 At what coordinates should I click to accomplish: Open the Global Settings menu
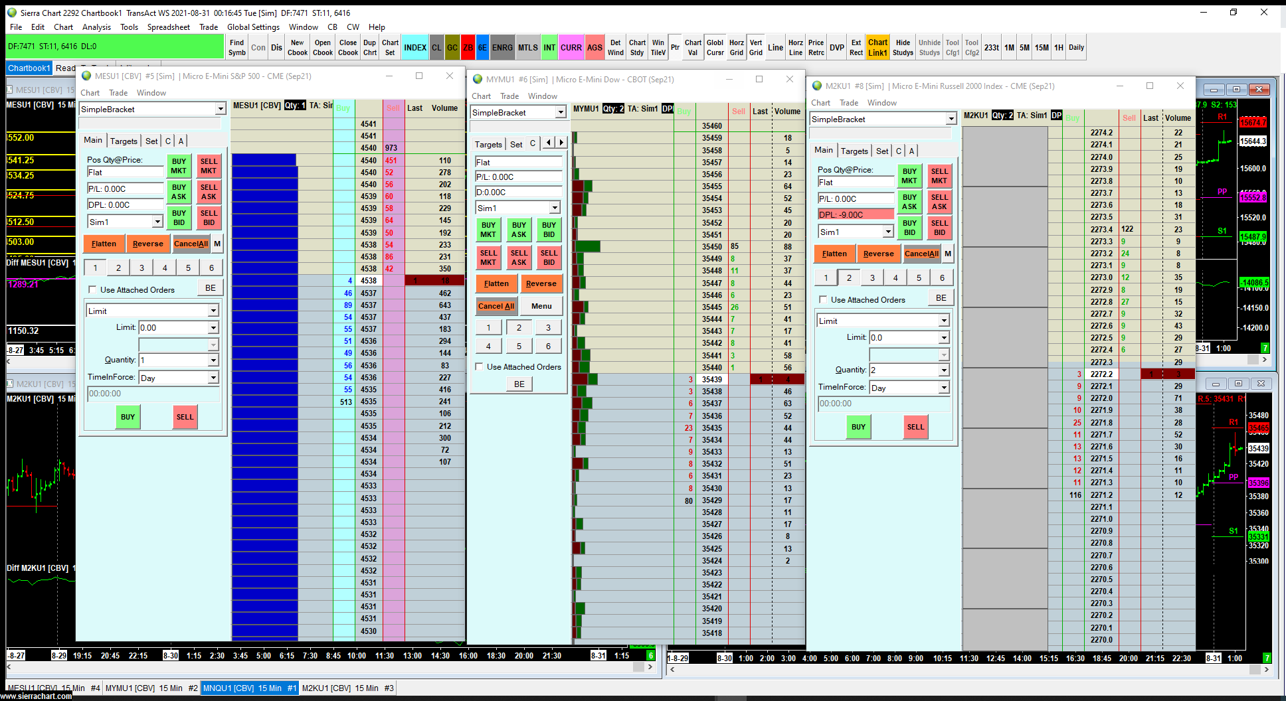click(253, 27)
